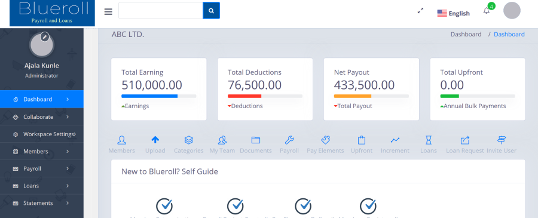Open the Pay Elements puzzle icon
The width and height of the screenshot is (538, 218).
click(325, 140)
